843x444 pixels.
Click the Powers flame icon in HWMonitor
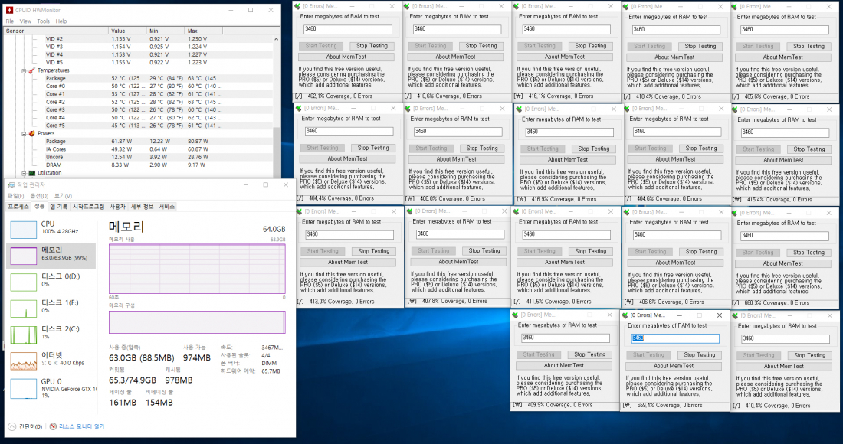[32, 132]
